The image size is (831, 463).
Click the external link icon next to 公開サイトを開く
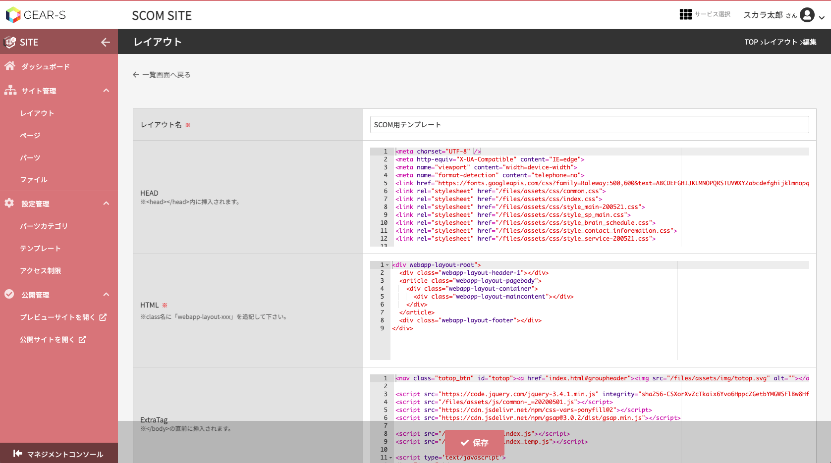[82, 340]
